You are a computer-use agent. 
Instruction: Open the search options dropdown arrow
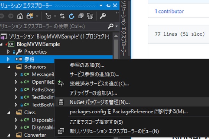(x=117, y=26)
